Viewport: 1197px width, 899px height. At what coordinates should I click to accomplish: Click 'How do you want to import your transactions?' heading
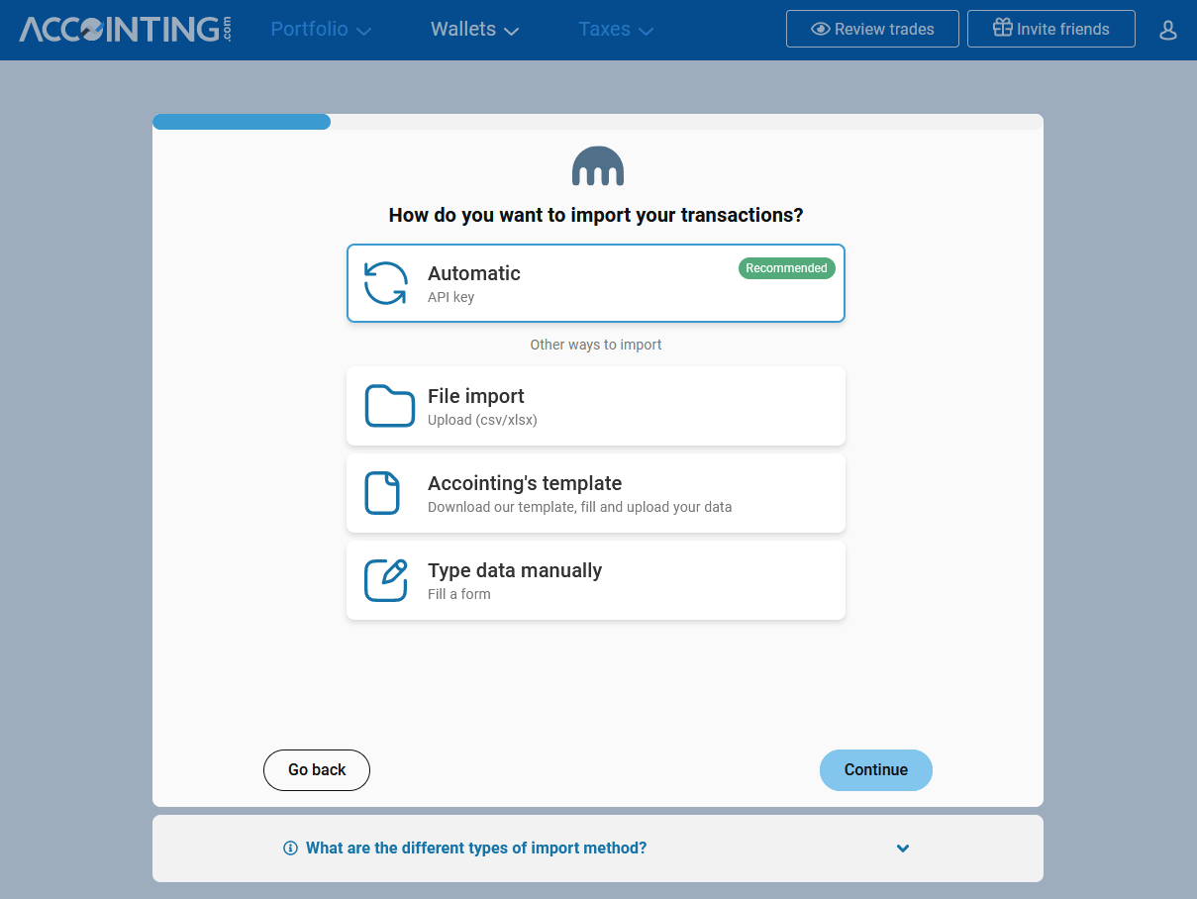point(596,215)
